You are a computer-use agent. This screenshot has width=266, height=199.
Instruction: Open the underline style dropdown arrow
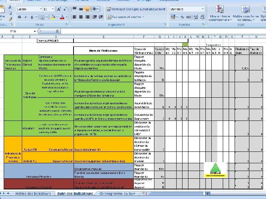point(36,17)
